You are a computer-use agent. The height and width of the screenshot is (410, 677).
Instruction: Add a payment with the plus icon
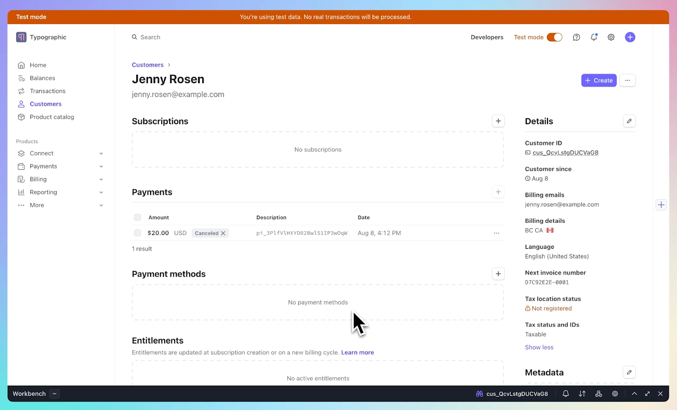498,192
